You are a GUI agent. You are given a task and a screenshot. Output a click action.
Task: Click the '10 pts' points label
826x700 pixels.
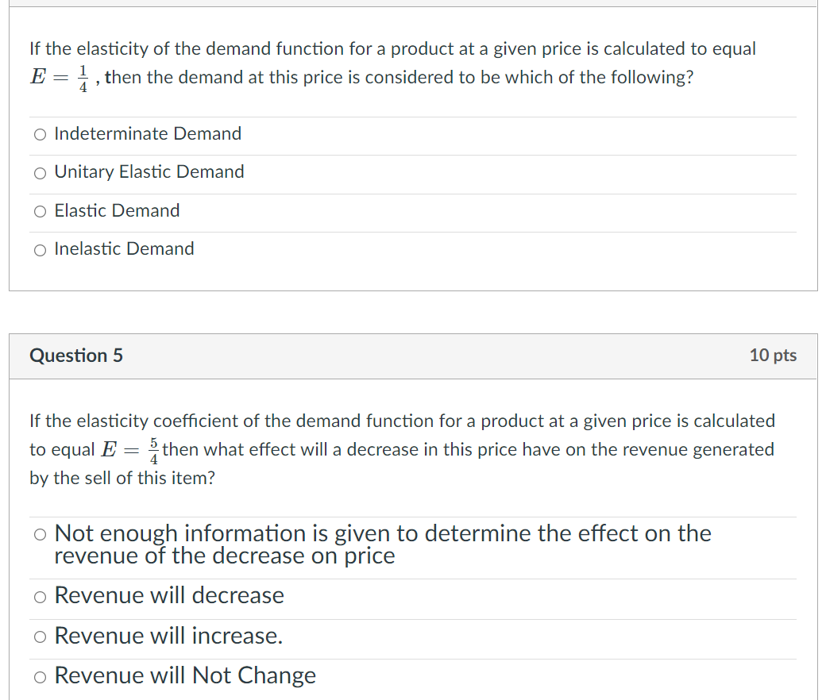click(772, 355)
